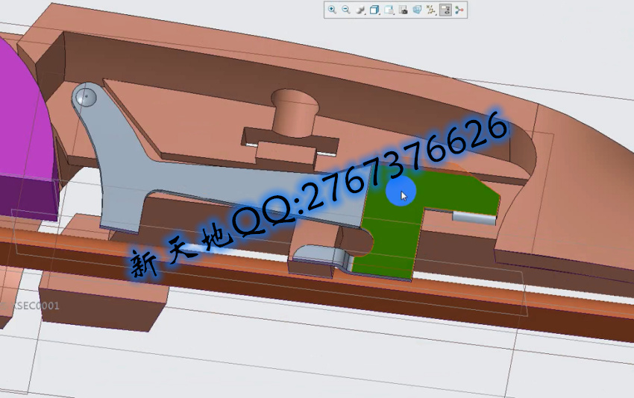The width and height of the screenshot is (634, 398).
Task: Click the circular pivot hole on lever
Action: click(x=86, y=95)
